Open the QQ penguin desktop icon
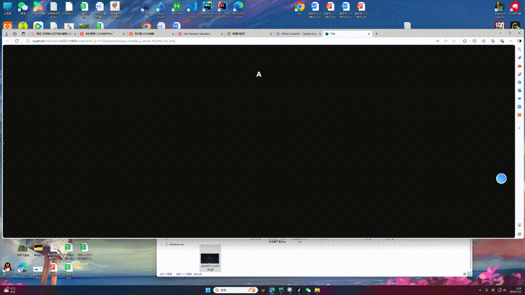Screen dimensions: 525x295 click(x=7, y=269)
